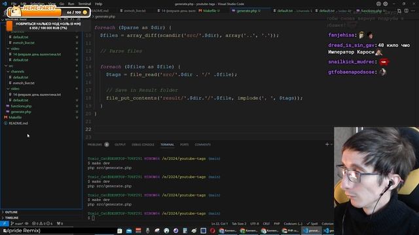Viewport: 419px width, 235px height.
Task: Click the Ln 22, Col 1 status item
Action: [x=220, y=223]
